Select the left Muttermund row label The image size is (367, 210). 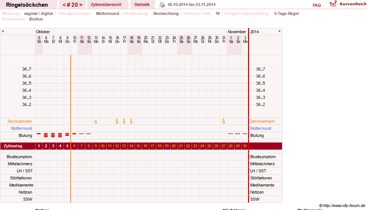22,128
